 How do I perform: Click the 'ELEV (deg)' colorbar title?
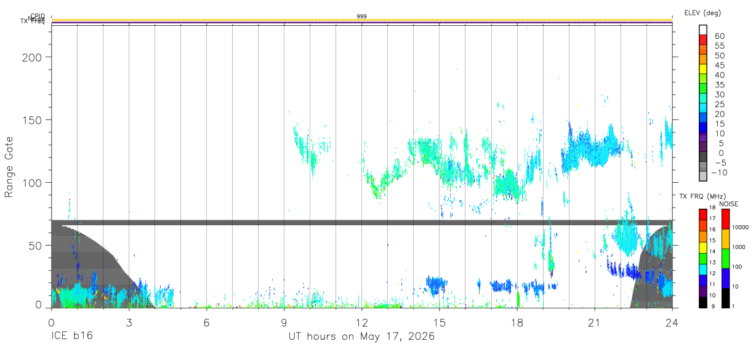pyautogui.click(x=702, y=13)
